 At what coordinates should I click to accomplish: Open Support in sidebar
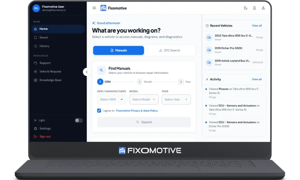pyautogui.click(x=58, y=63)
